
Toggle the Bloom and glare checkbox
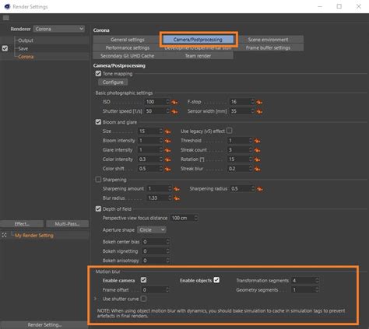click(x=98, y=122)
